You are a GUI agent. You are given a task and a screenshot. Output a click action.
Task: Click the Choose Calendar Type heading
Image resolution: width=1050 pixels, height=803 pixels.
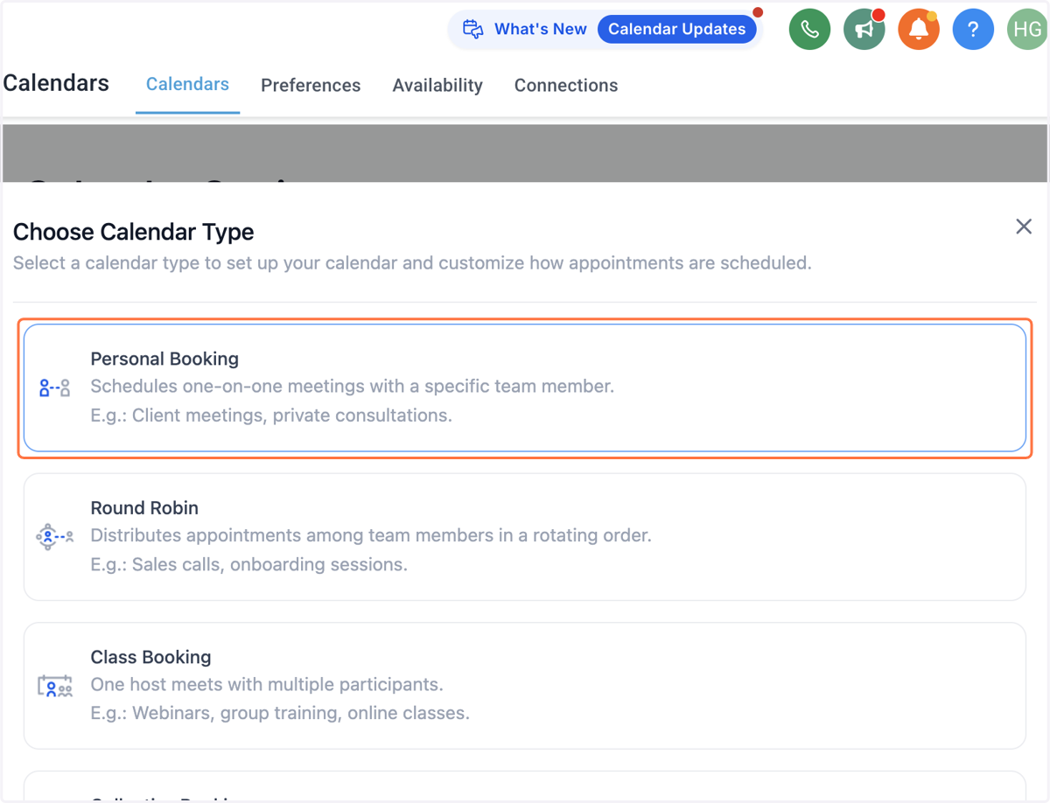pyautogui.click(x=134, y=232)
